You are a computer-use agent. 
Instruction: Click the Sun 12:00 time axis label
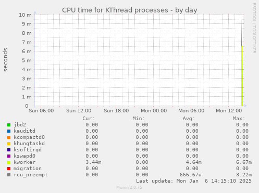click(79, 111)
